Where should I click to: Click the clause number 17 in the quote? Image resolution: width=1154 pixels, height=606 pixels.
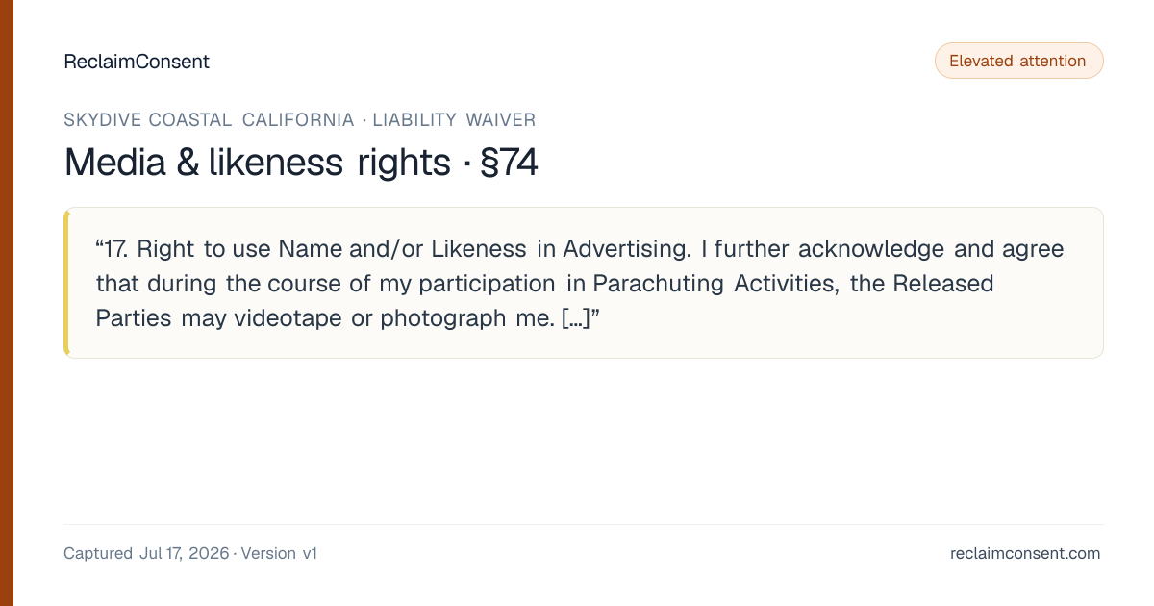[x=119, y=249]
